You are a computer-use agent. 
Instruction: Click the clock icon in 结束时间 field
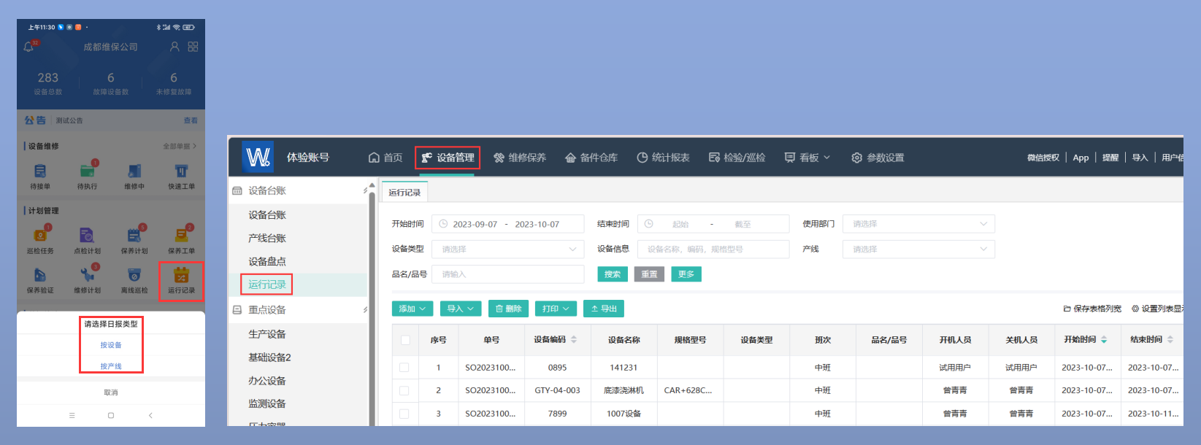pos(648,224)
